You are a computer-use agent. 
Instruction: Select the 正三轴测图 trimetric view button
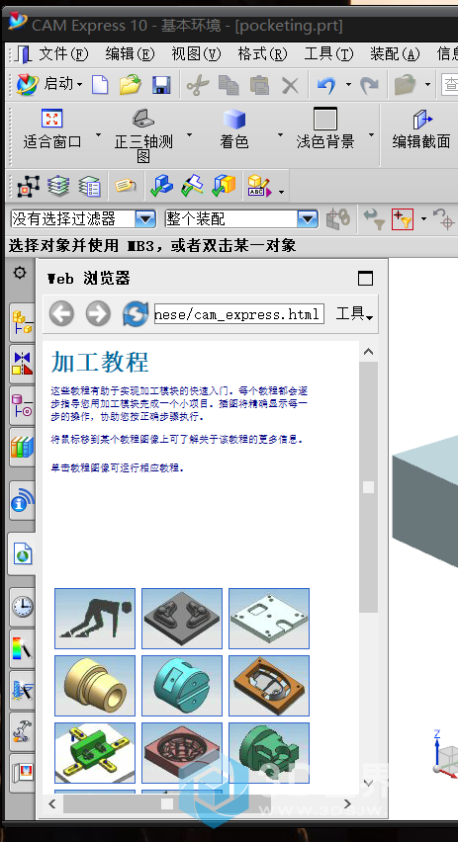tap(143, 135)
